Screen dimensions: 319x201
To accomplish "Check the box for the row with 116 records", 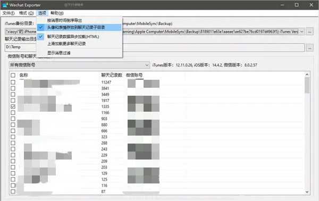I will [x=13, y=186].
